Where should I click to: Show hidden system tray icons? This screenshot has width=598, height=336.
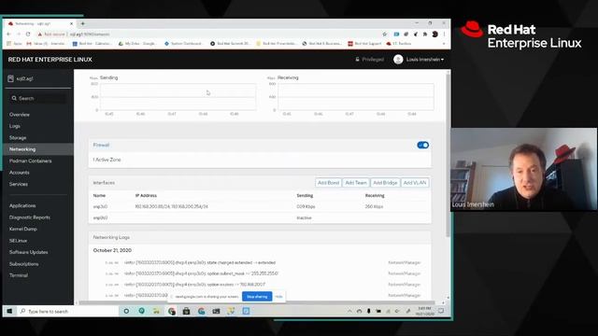349,311
